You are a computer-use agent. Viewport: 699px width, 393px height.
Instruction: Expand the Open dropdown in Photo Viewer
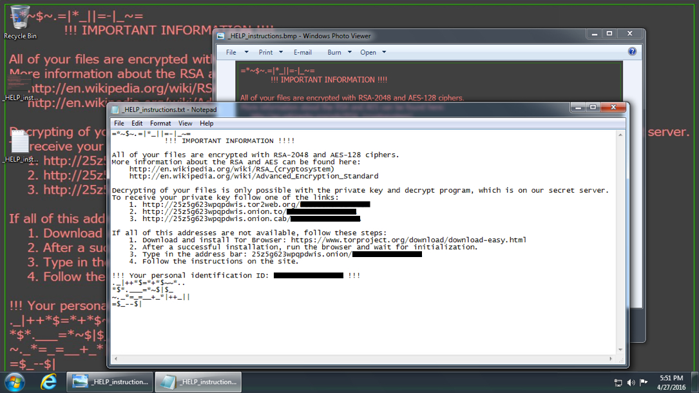click(373, 52)
